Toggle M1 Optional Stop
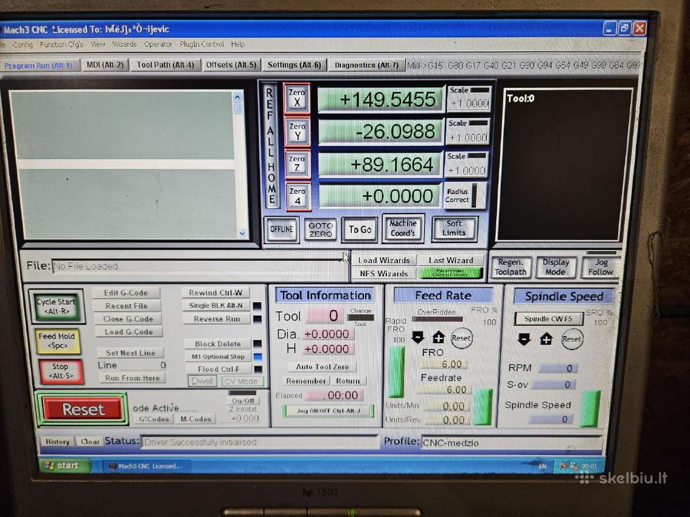 (x=217, y=356)
